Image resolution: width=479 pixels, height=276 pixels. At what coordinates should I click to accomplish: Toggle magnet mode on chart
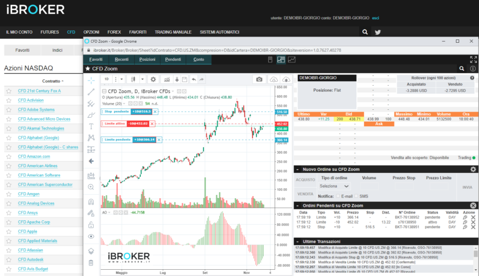click(91, 202)
